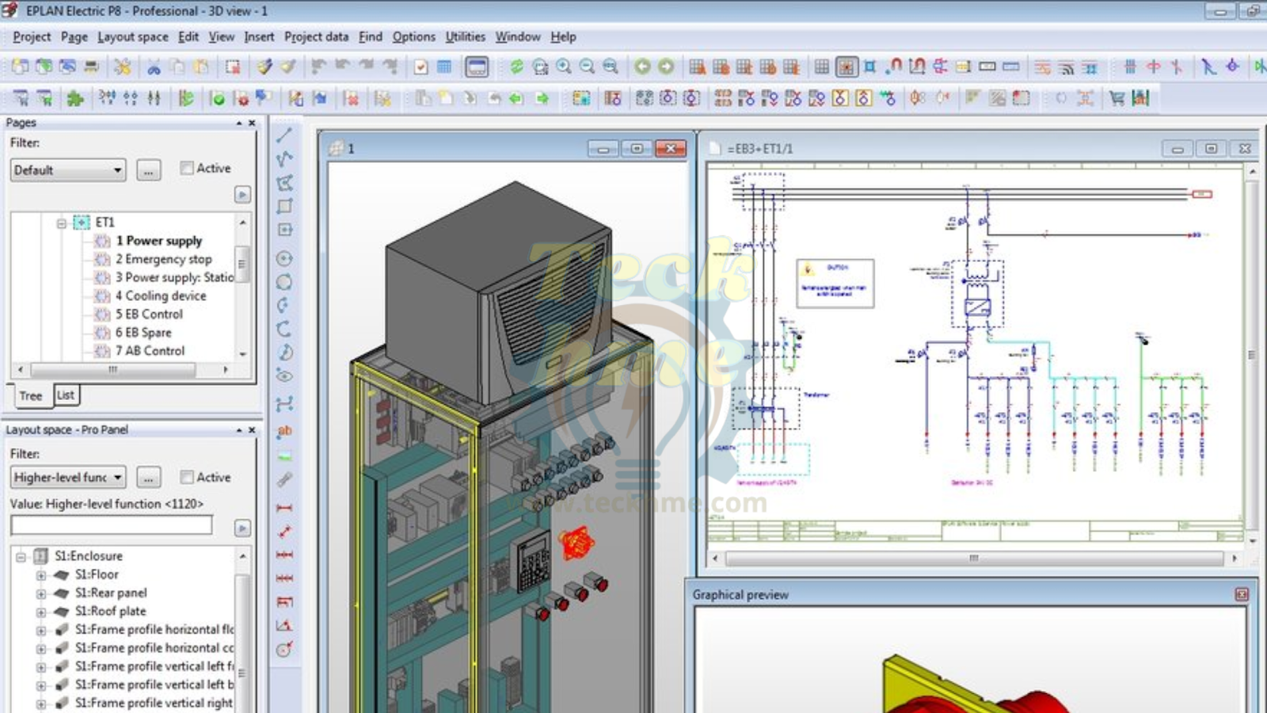
Task: Expand the S1:Frame profile vertical right node
Action: coord(41,703)
